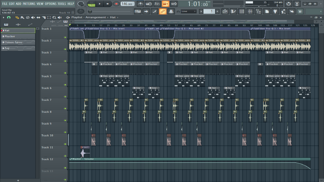Select the Slice tool
324x182 pixels.
click(x=44, y=17)
